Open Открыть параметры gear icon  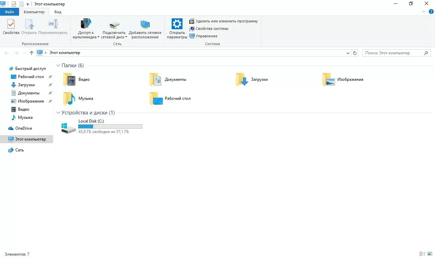tap(177, 24)
